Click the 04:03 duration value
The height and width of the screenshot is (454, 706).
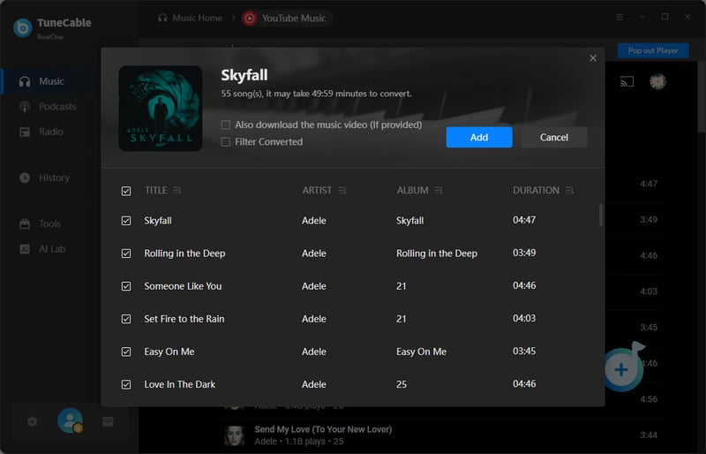524,318
